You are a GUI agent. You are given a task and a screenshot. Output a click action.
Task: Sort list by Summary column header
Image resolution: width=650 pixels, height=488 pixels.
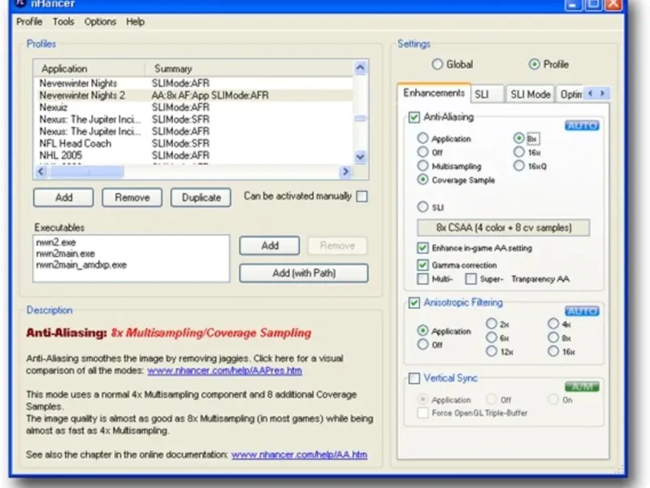(249, 68)
